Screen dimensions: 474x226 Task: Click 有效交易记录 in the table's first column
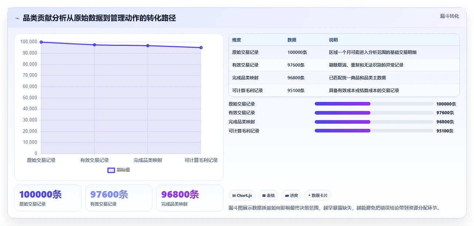coord(245,65)
